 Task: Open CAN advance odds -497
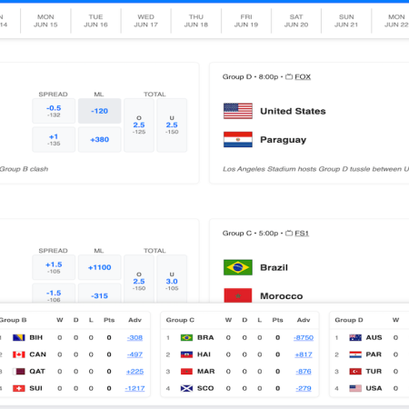(x=135, y=354)
